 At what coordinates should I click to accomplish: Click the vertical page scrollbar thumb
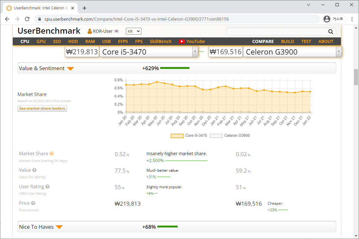click(356, 77)
